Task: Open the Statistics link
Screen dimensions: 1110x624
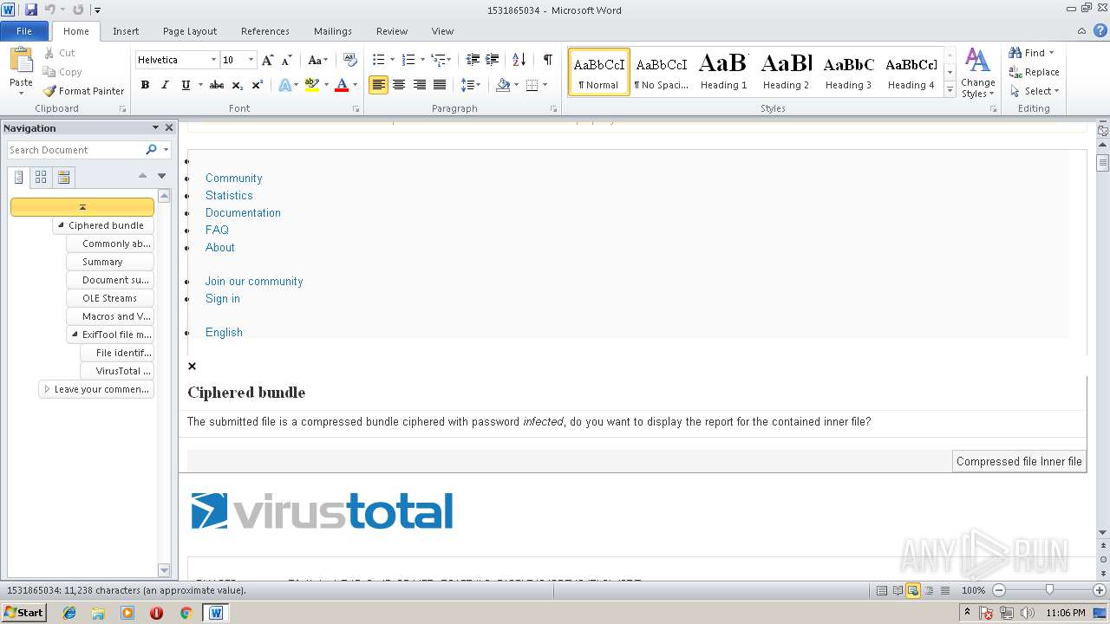Action: point(229,196)
